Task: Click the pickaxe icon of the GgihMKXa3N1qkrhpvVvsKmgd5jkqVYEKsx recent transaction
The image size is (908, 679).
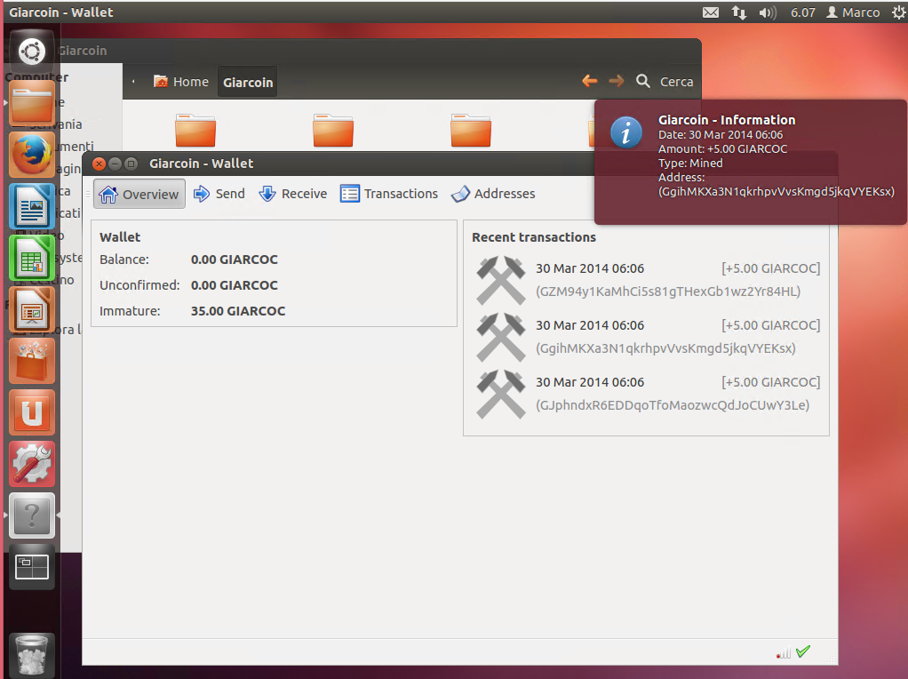Action: [501, 337]
